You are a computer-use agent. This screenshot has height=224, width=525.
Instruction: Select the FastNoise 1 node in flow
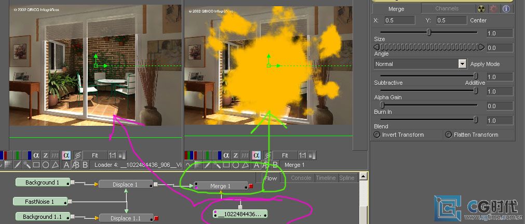[39, 201]
